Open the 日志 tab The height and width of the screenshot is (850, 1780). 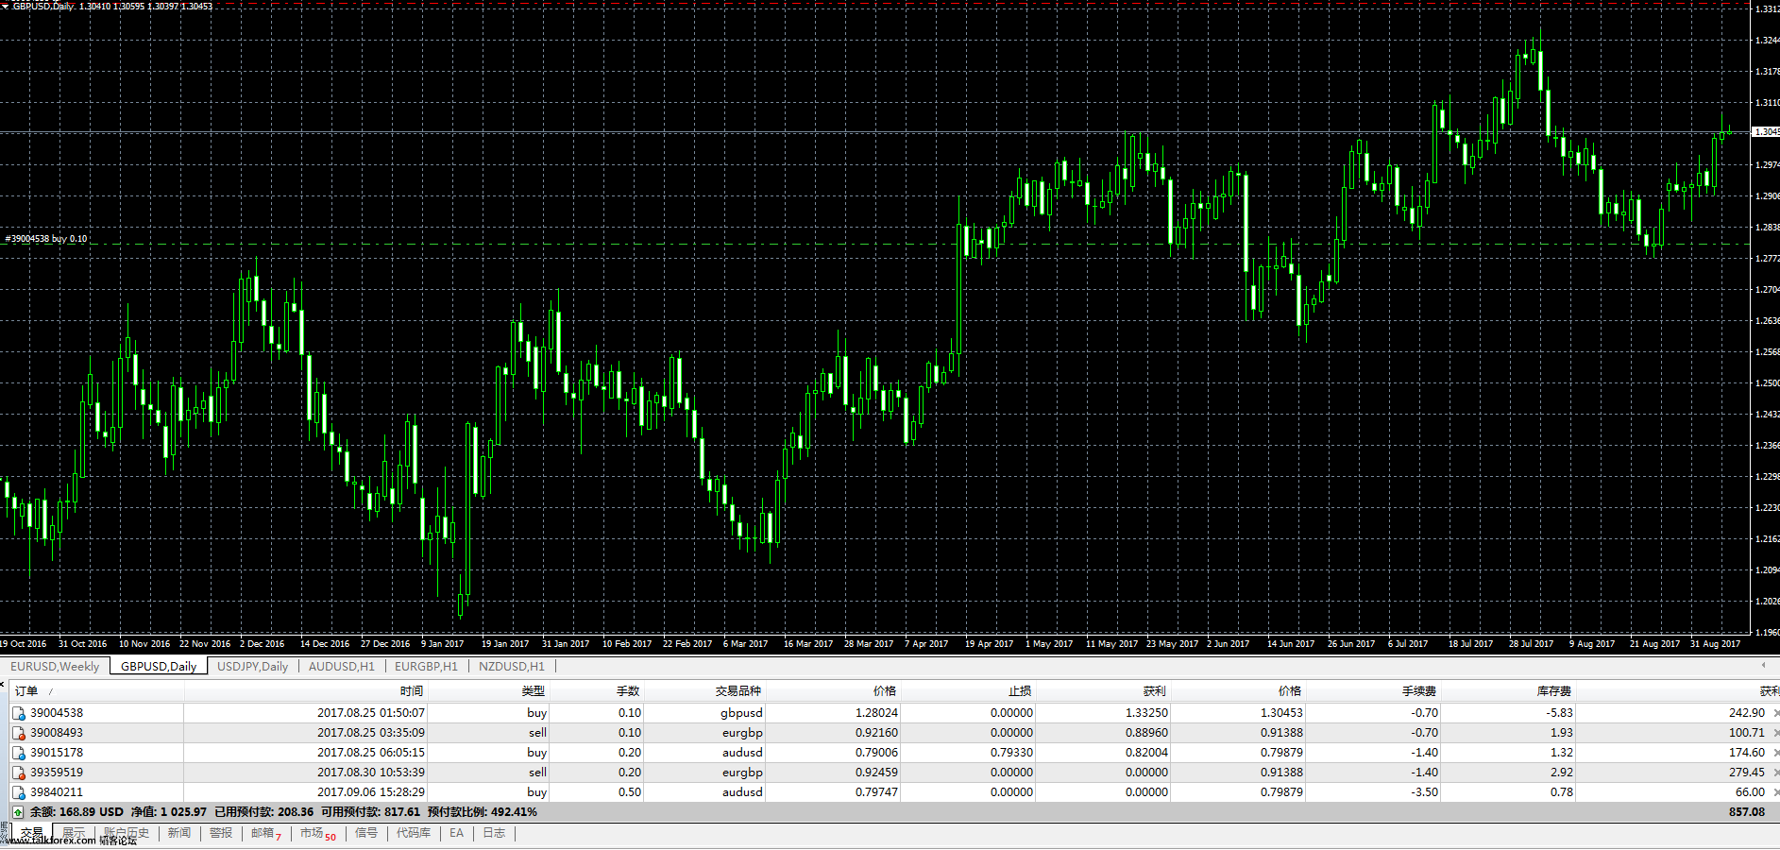tap(494, 833)
